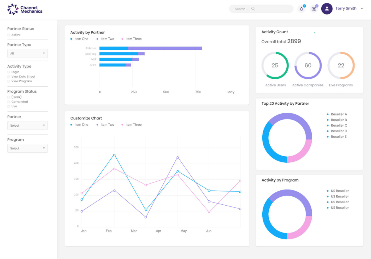Click the Rebates purple bar segment

point(165,48)
